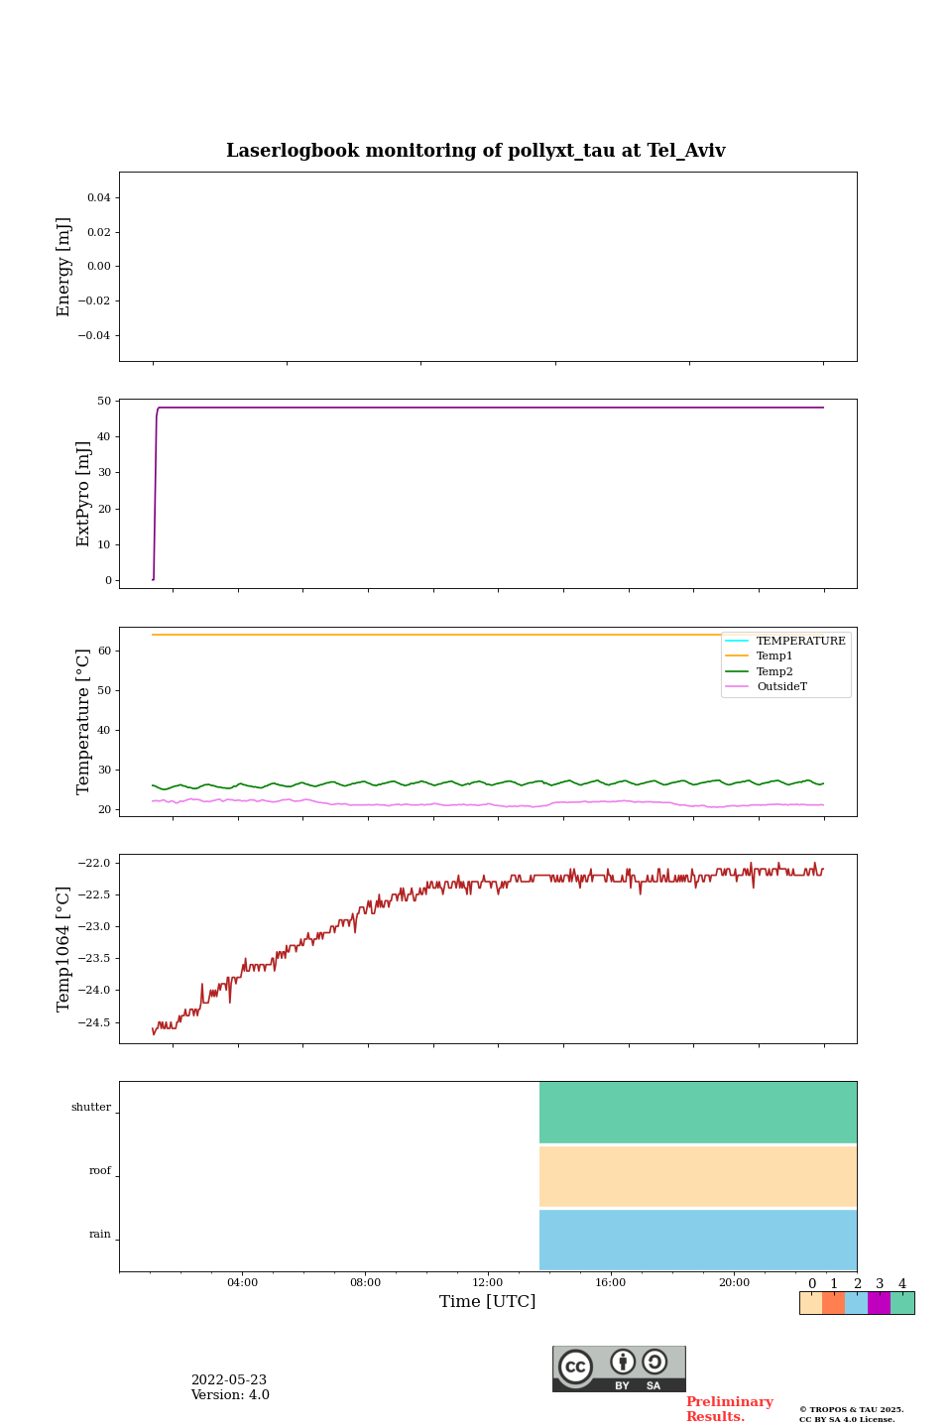Click the Temp1064 [°C] axis label
The image size is (952, 1428).
click(x=64, y=949)
